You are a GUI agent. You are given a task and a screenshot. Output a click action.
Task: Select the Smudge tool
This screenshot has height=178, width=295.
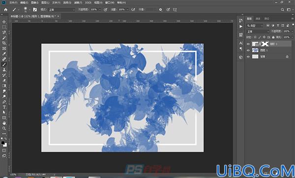[x=4, y=91]
